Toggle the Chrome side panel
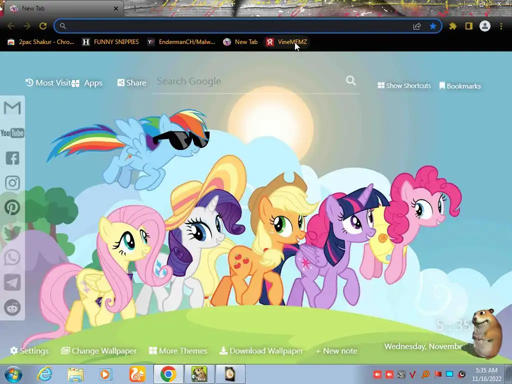 point(469,26)
